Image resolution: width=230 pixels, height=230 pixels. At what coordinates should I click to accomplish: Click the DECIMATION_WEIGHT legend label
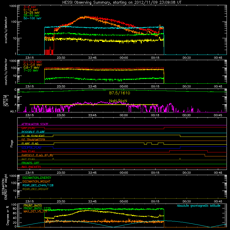pyautogui.click(x=37, y=181)
